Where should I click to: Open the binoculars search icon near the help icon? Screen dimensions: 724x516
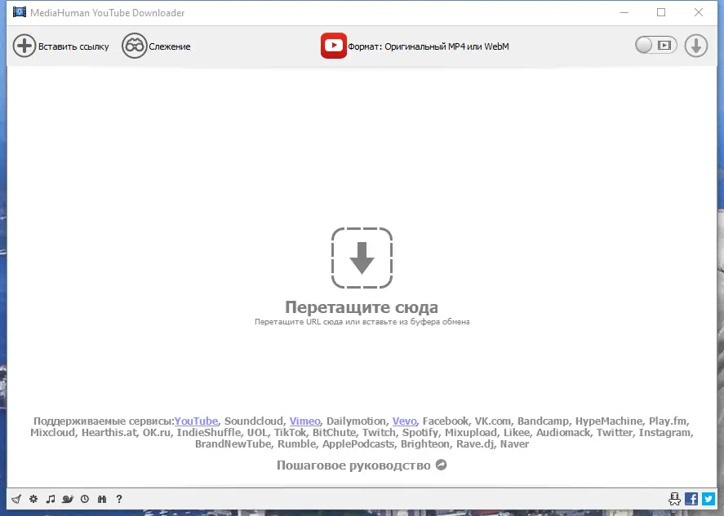pos(101,498)
